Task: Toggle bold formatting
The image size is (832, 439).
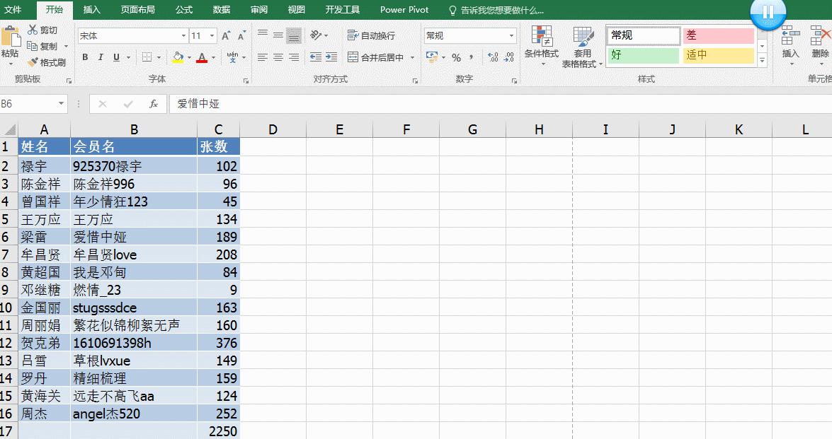Action: pos(84,57)
